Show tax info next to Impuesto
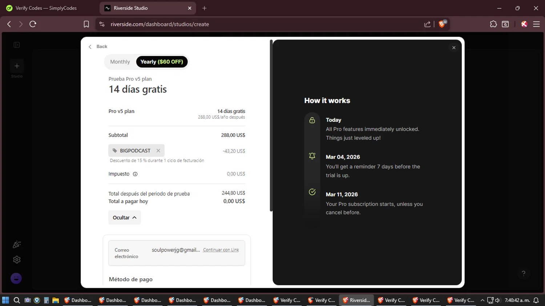 point(135,174)
